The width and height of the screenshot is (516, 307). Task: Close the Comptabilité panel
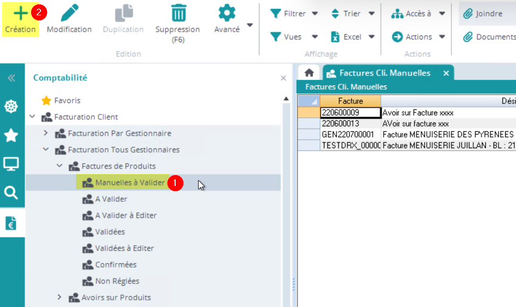click(283, 78)
